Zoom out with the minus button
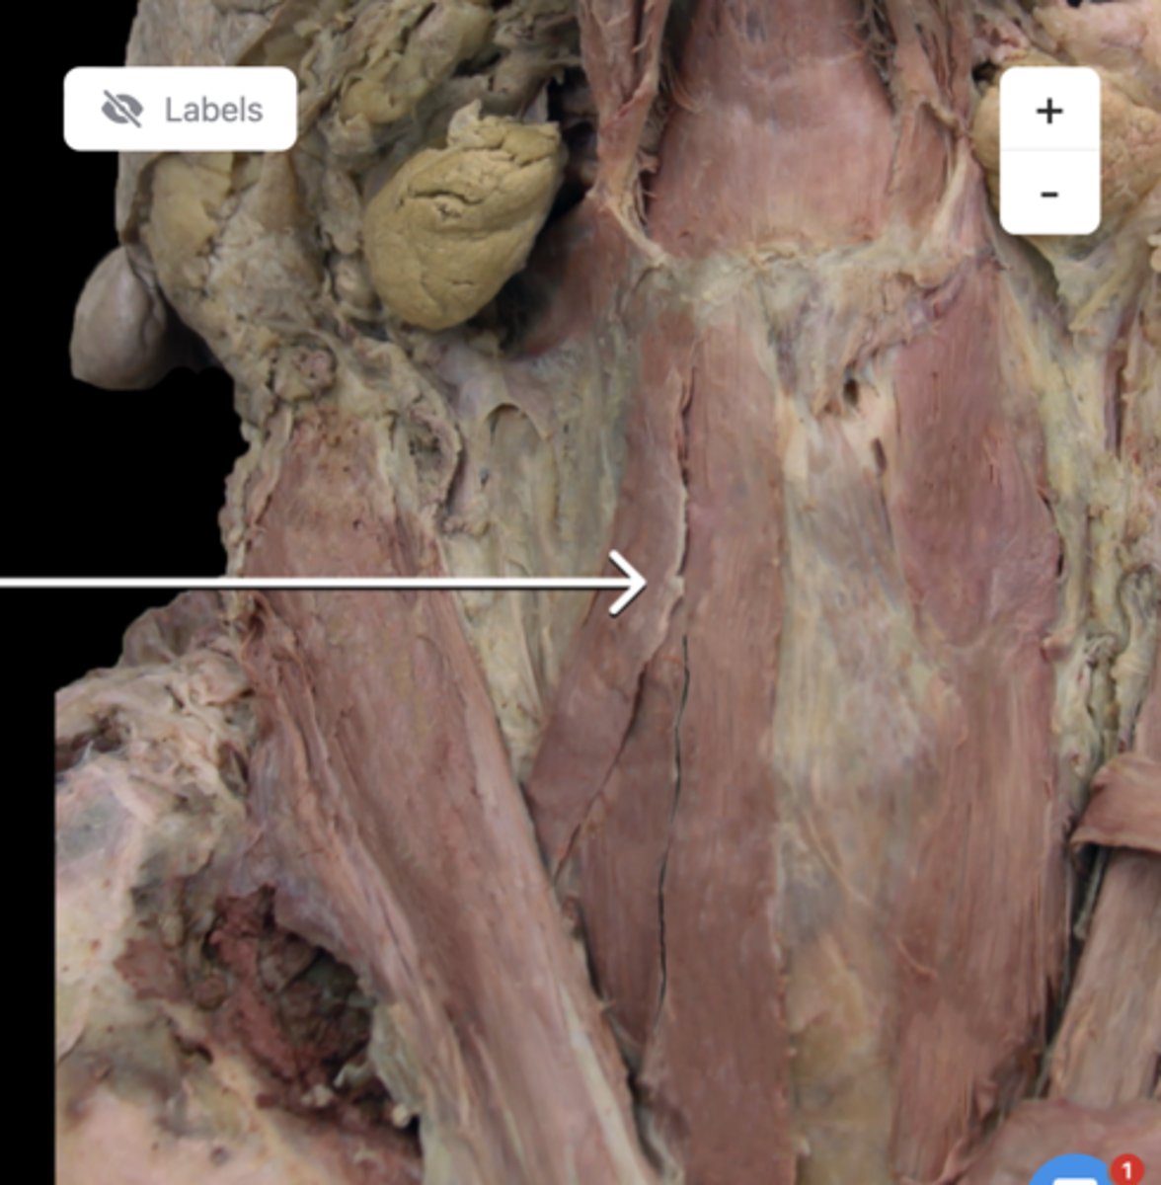This screenshot has height=1185, width=1161. click(x=1049, y=193)
